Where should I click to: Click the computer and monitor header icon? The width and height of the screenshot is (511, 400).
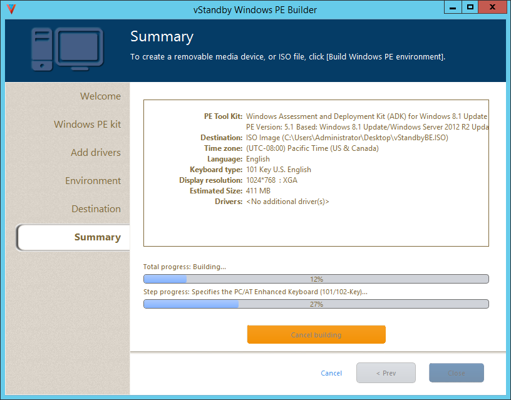(x=68, y=49)
